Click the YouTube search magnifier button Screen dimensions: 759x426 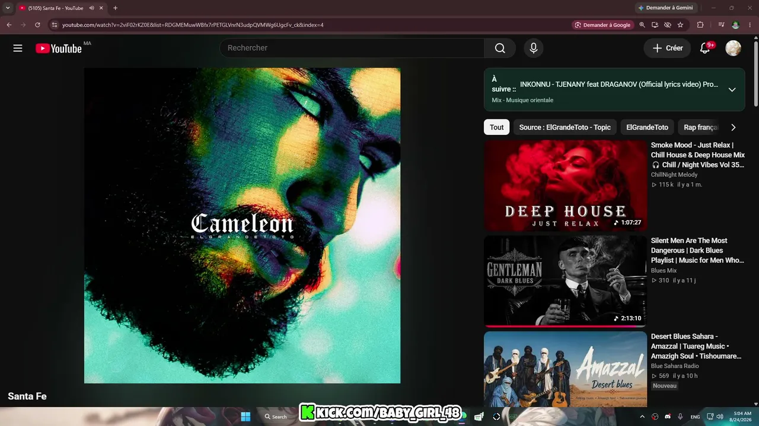[x=500, y=48]
